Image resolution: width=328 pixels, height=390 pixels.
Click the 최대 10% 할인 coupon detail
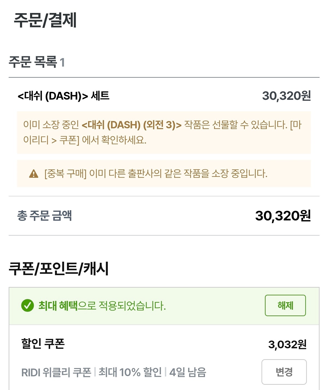tap(130, 372)
